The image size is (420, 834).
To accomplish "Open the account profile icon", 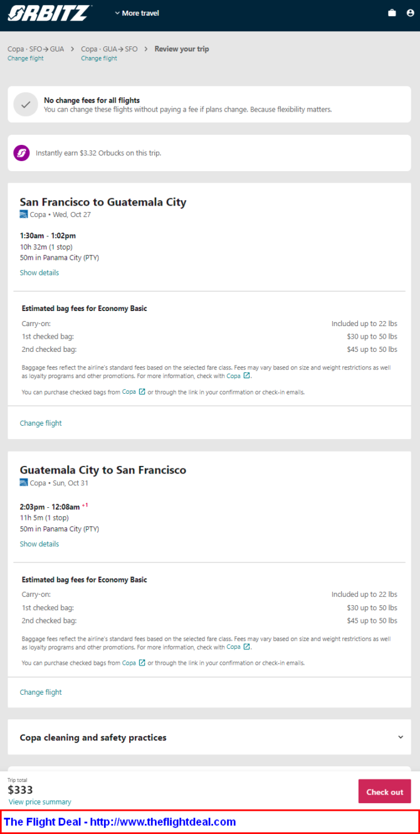I will pos(410,13).
